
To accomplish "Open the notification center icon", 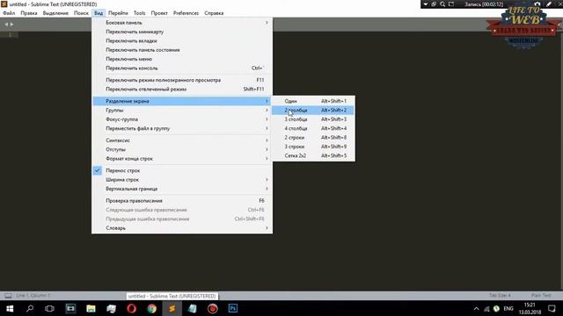I will (552, 308).
